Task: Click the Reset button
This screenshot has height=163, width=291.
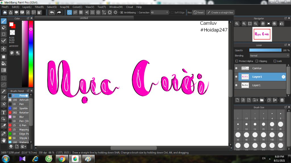Action: coord(199,12)
